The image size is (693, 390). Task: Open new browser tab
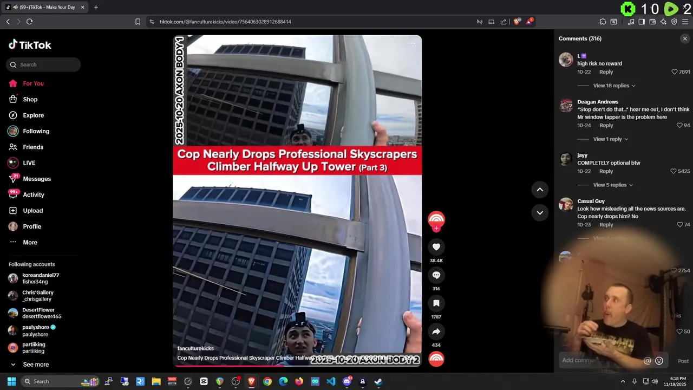[96, 7]
